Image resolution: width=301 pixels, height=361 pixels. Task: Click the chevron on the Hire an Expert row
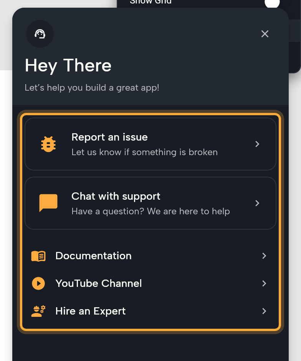coord(264,311)
